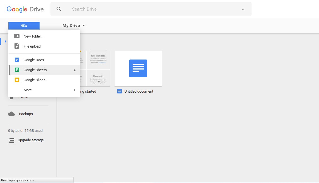Open the More menu entry

coord(44,90)
